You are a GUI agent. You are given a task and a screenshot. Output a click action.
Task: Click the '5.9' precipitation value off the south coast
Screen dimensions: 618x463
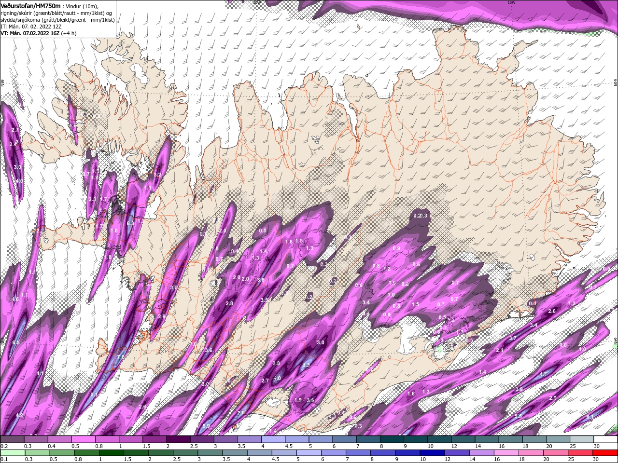[207, 425]
